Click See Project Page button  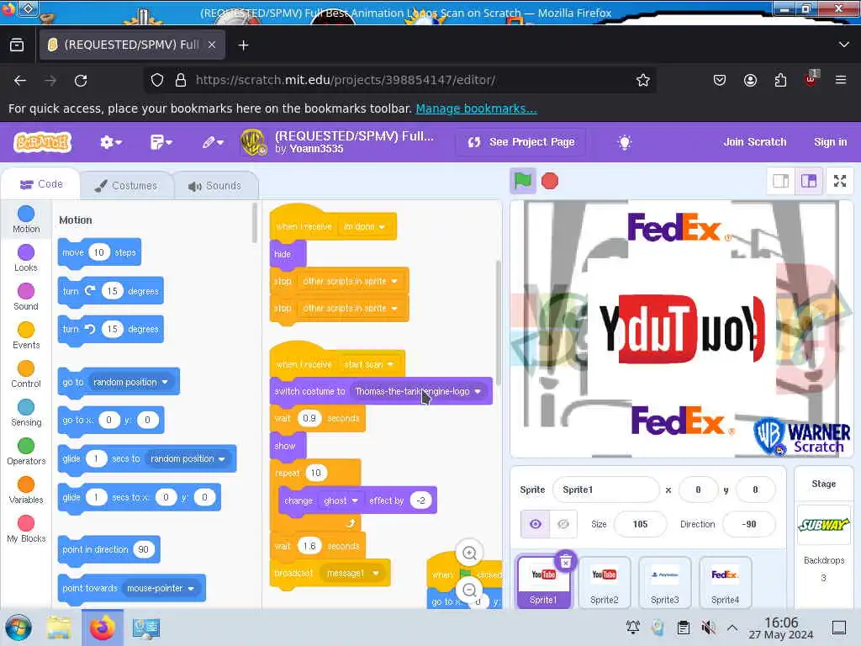click(x=520, y=142)
